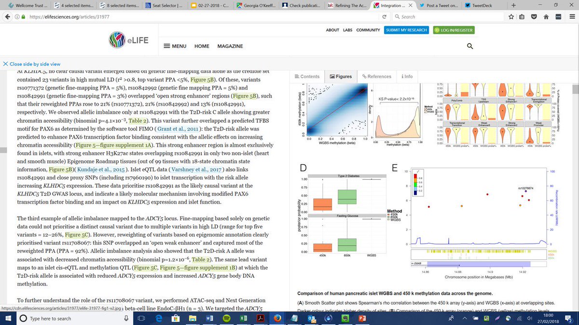Open Spotify from the taskbar

(x=226, y=318)
